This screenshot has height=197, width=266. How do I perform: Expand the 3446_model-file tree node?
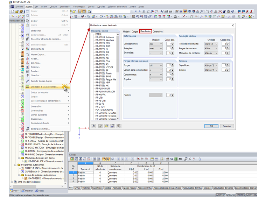point(12,182)
